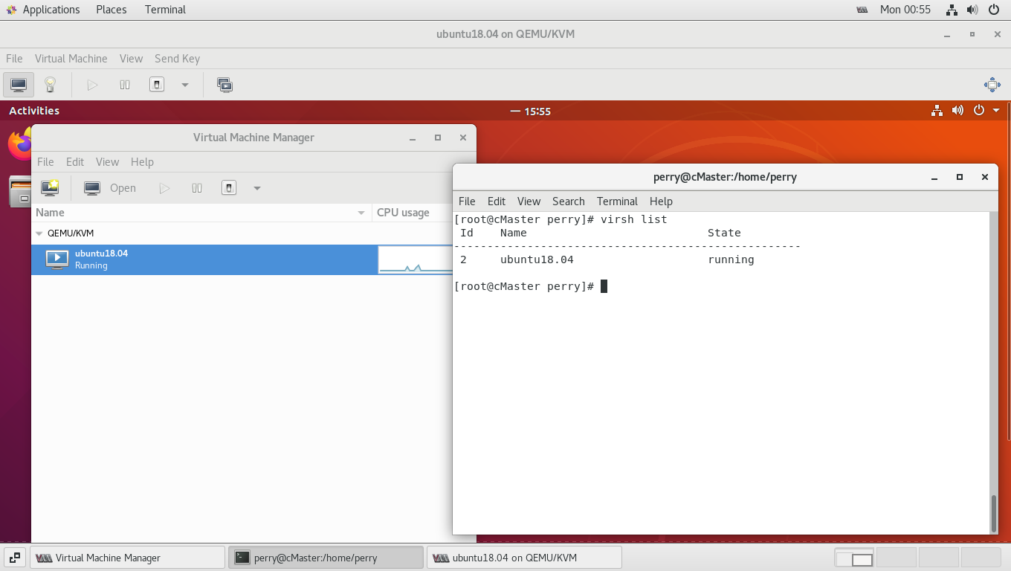Open the Send Key menu item

coord(177,59)
